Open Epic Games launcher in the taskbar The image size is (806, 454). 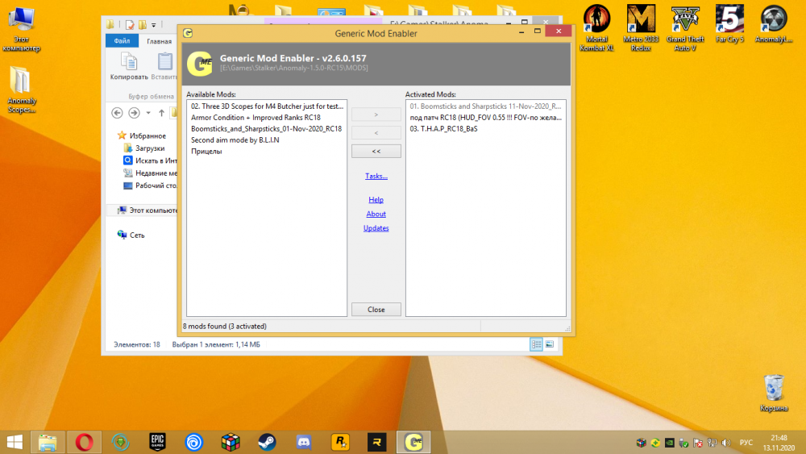(x=157, y=441)
